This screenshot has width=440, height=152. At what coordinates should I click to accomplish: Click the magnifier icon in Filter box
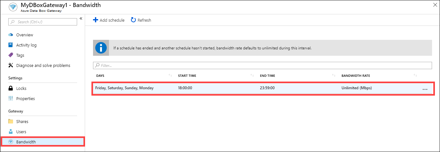[x=97, y=65]
